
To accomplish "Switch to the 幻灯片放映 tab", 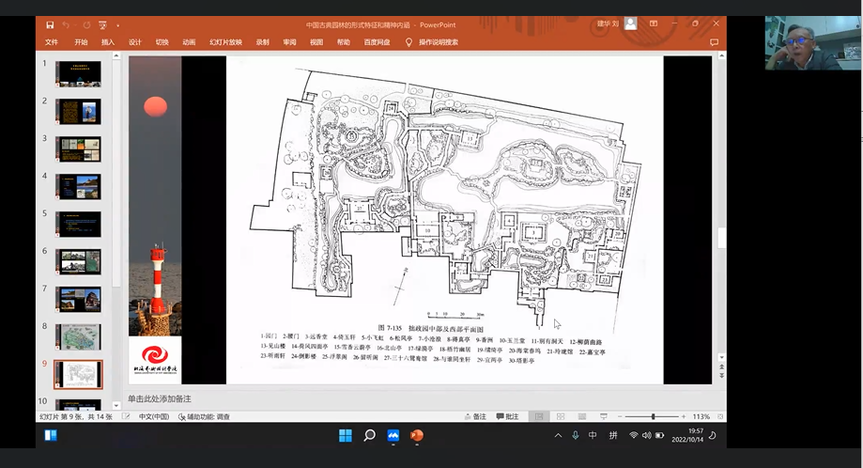I will tap(225, 42).
